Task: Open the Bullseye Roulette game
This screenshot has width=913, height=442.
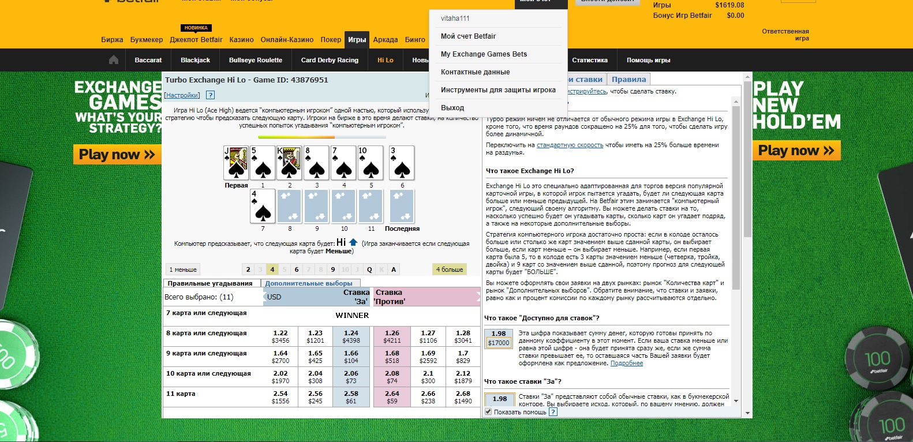Action: [x=256, y=60]
